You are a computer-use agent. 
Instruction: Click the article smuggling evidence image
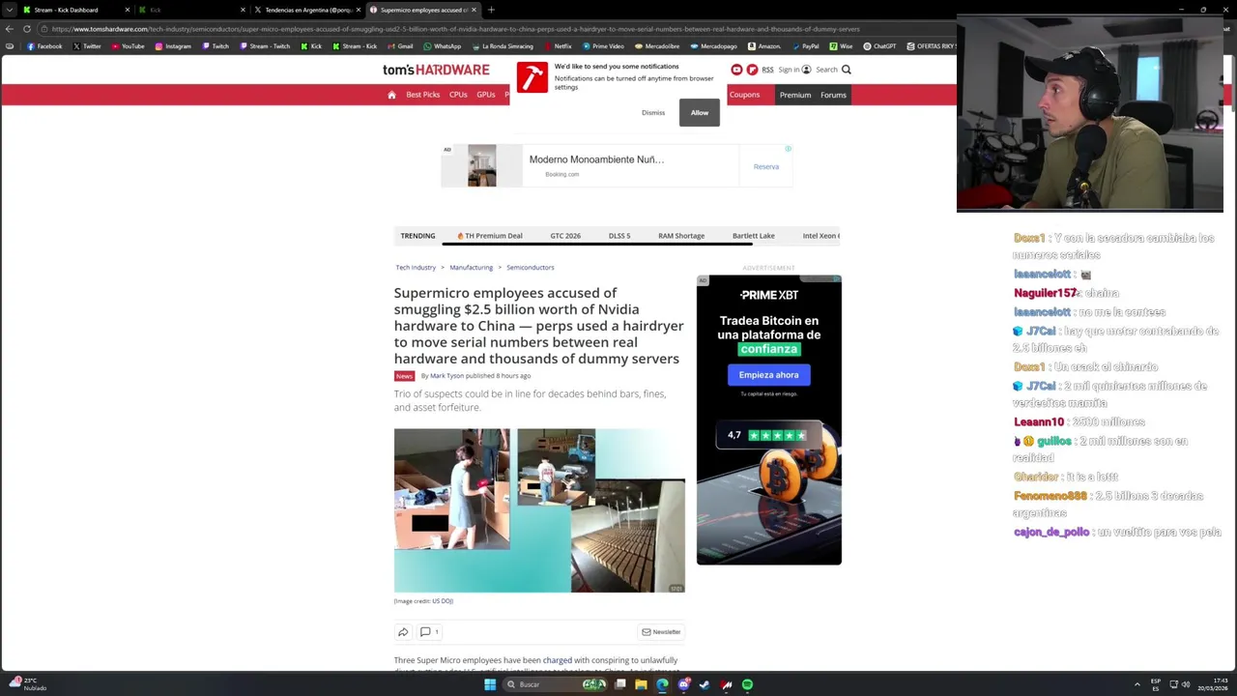(539, 510)
